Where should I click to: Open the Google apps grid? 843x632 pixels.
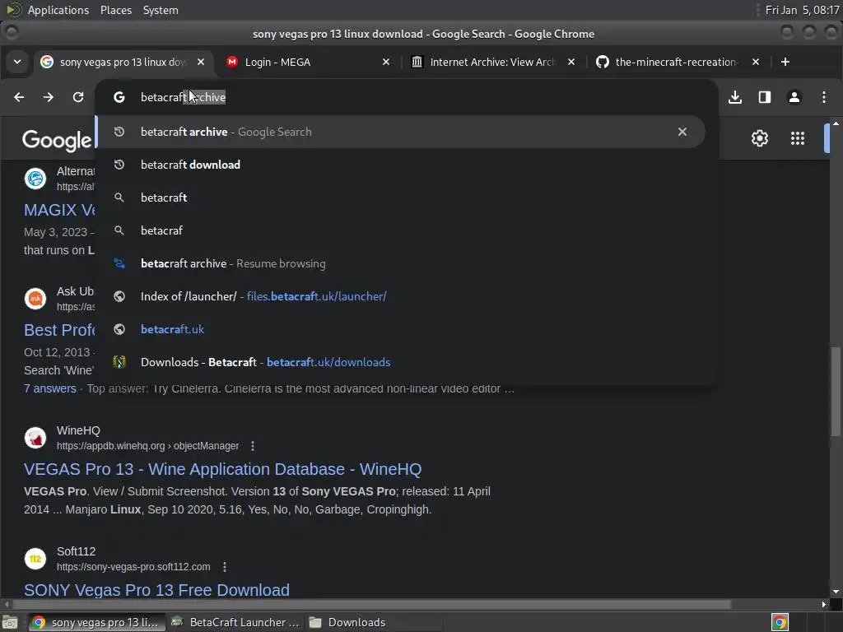pos(798,138)
